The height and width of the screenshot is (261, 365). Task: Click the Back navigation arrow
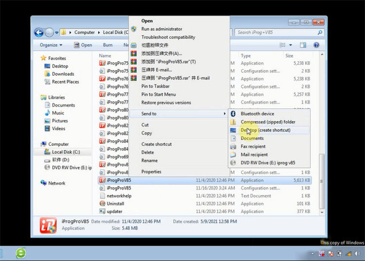pos(39,33)
